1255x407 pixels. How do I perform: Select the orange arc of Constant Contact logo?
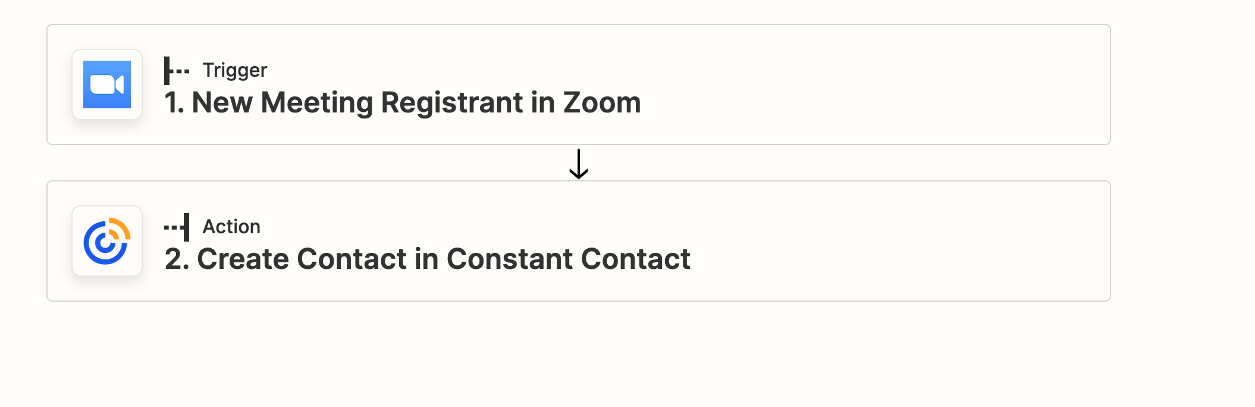(x=120, y=228)
